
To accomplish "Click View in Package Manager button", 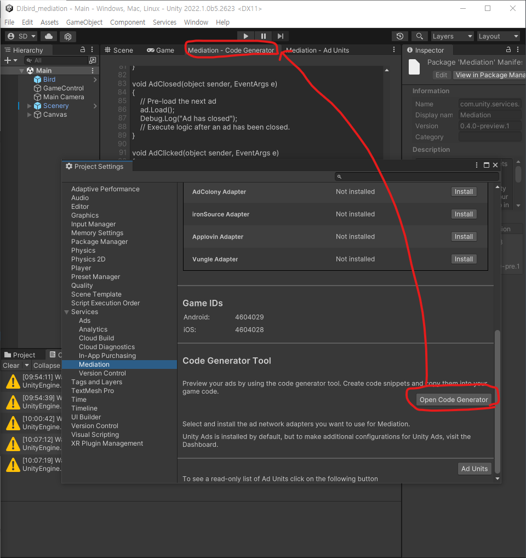I will [489, 75].
